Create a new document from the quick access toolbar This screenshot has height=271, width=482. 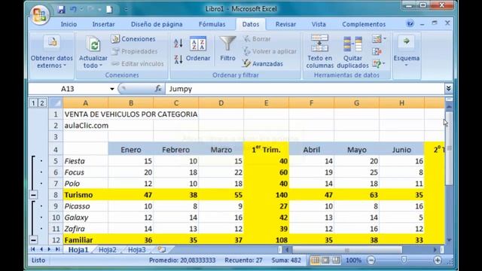[109, 9]
